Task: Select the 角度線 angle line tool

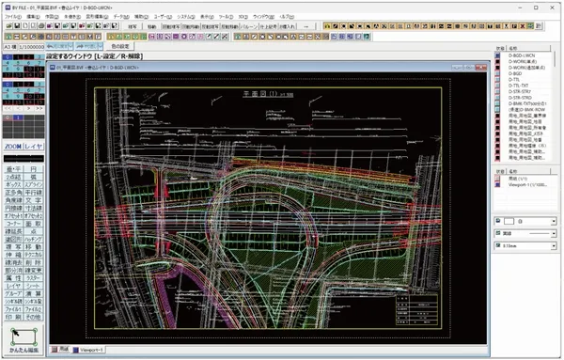Action: (13, 200)
